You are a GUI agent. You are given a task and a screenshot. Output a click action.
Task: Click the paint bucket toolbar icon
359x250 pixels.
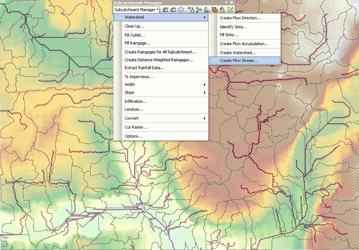(x=223, y=10)
